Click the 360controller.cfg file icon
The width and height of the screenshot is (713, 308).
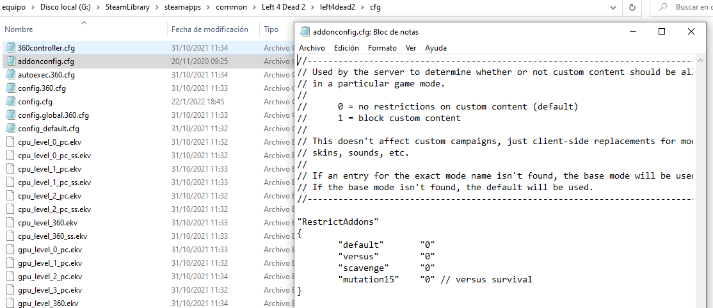tap(10, 48)
